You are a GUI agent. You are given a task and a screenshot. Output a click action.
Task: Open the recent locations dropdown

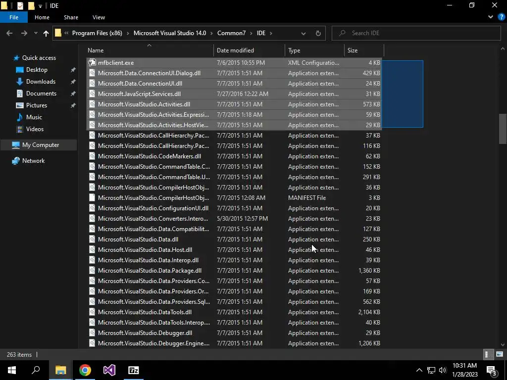click(36, 33)
